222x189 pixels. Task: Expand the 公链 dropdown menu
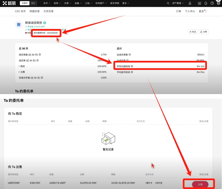click(88, 3)
